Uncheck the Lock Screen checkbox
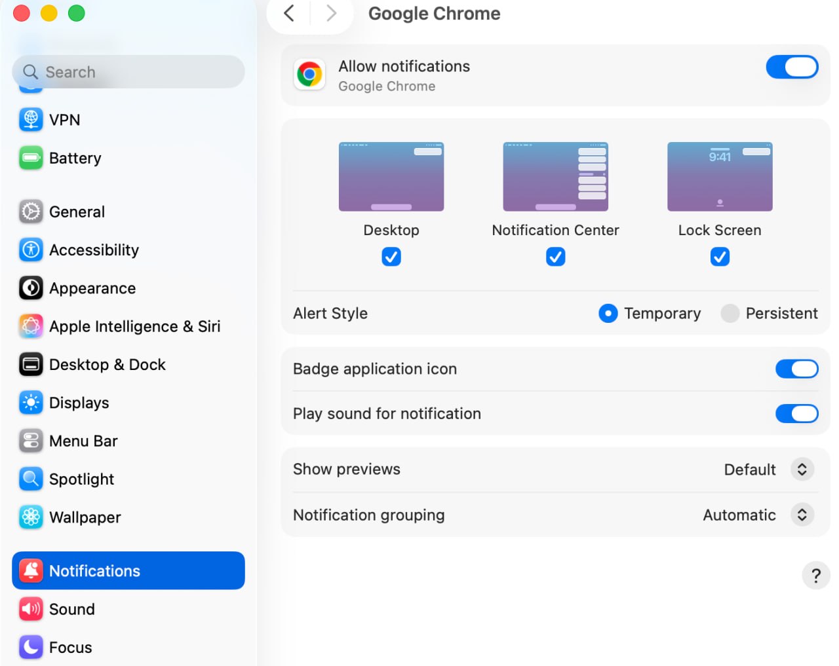 pyautogui.click(x=720, y=257)
